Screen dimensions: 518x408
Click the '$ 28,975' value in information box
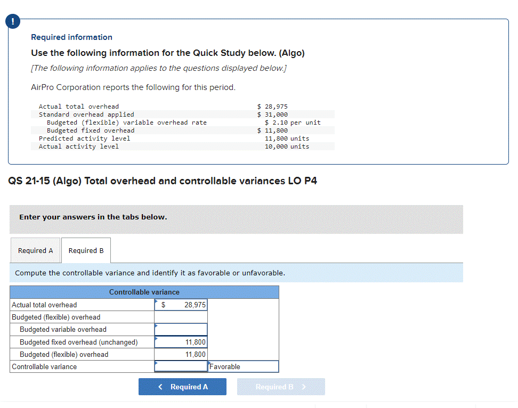click(x=272, y=107)
